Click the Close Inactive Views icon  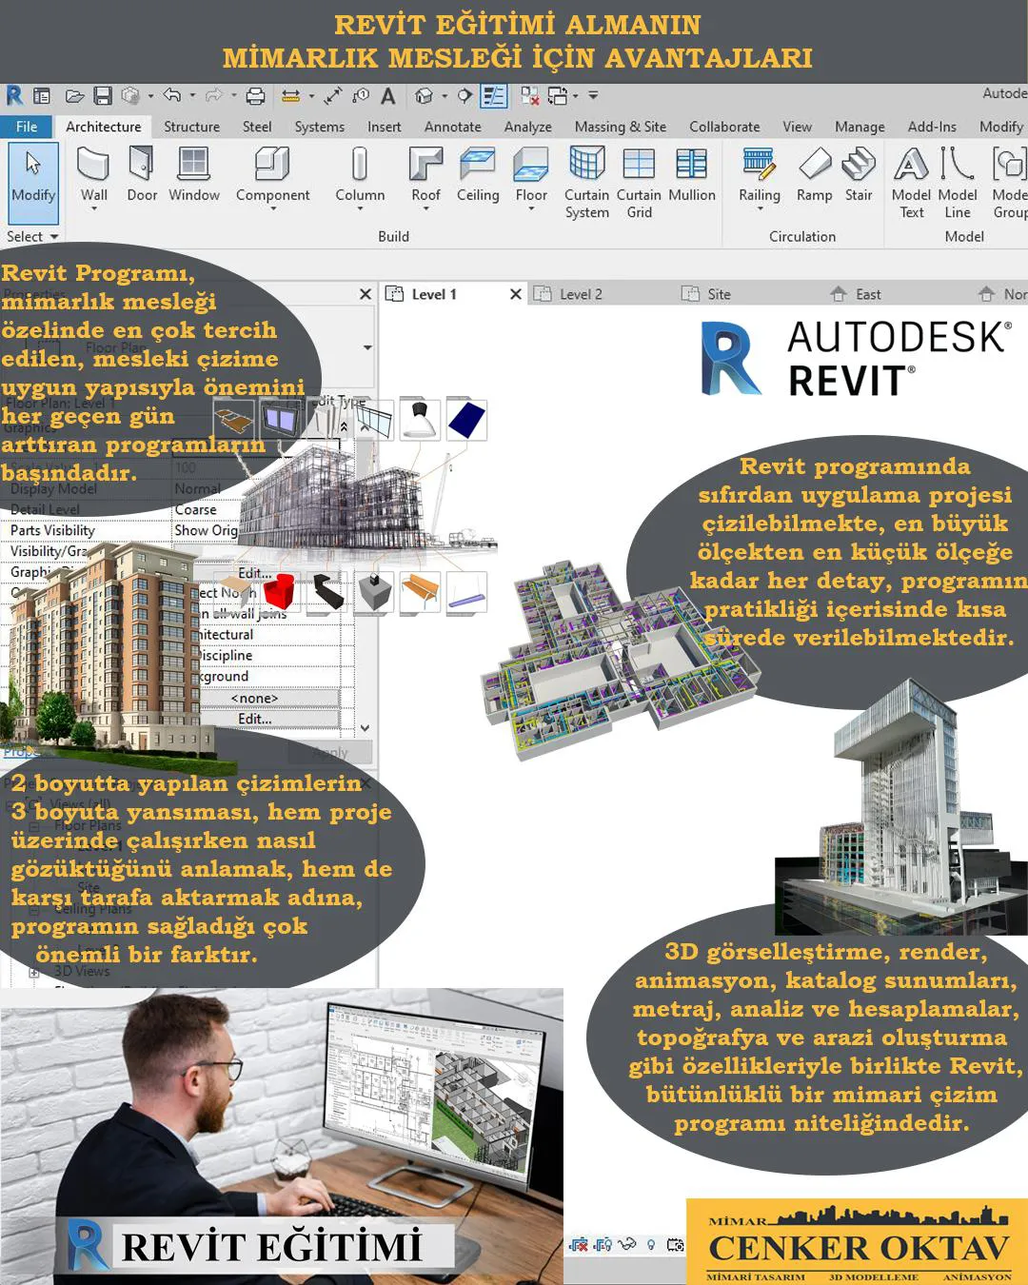tap(530, 96)
